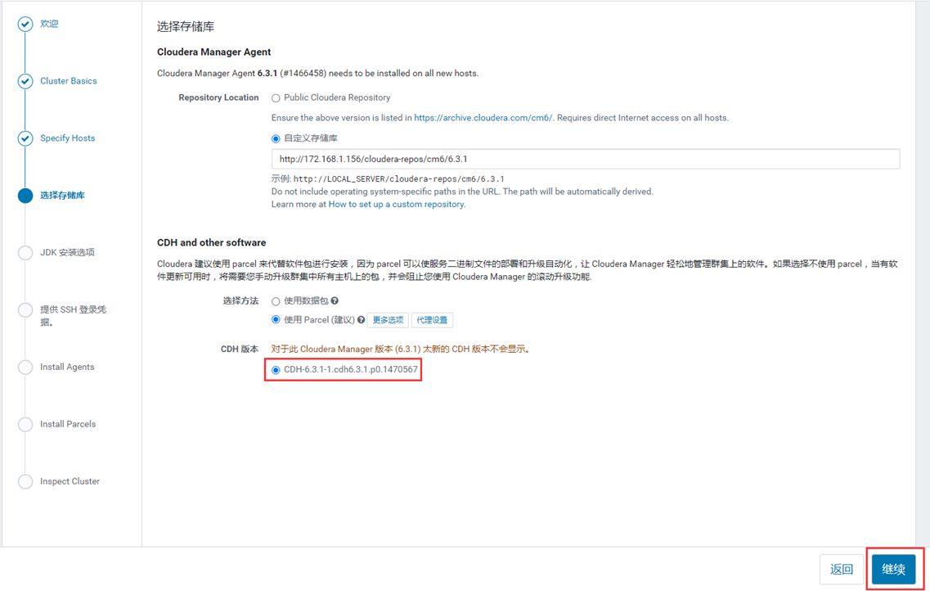Click the Install Agents step circle
The height and width of the screenshot is (591, 930).
25,368
